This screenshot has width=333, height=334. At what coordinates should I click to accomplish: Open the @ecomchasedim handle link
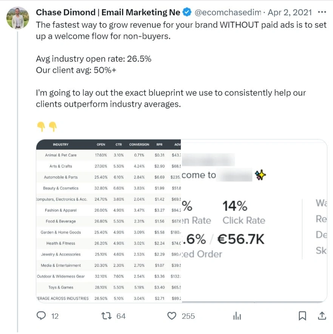pyautogui.click(x=227, y=12)
